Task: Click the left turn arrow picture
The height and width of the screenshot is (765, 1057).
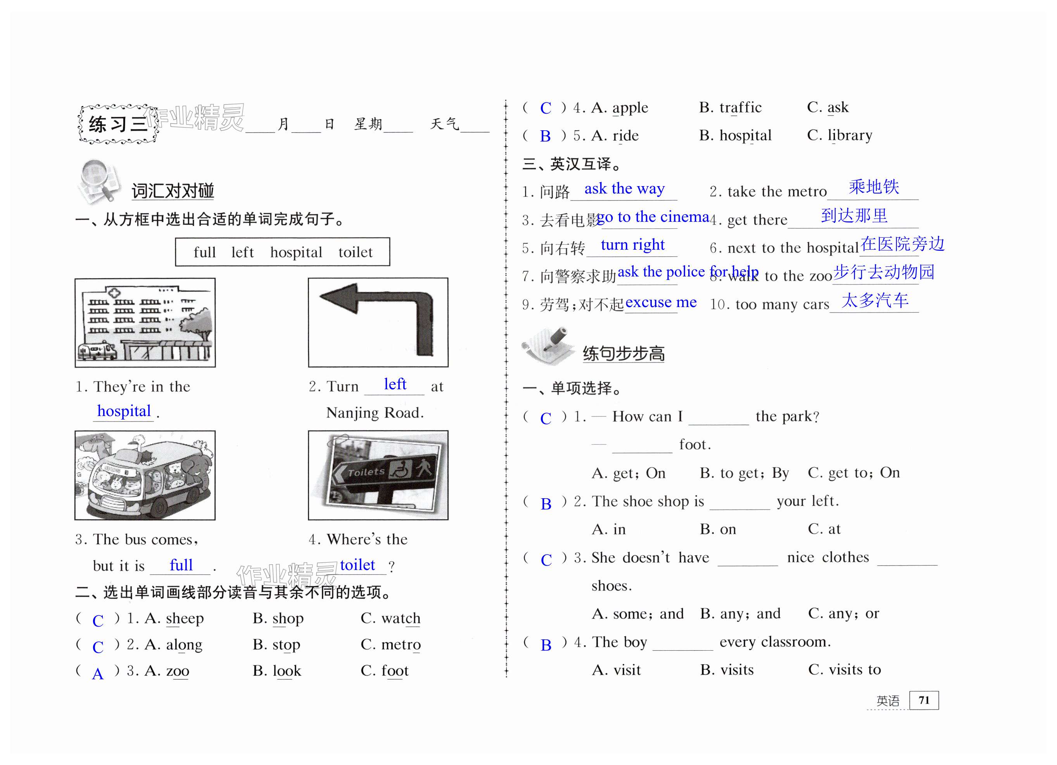Action: (378, 322)
